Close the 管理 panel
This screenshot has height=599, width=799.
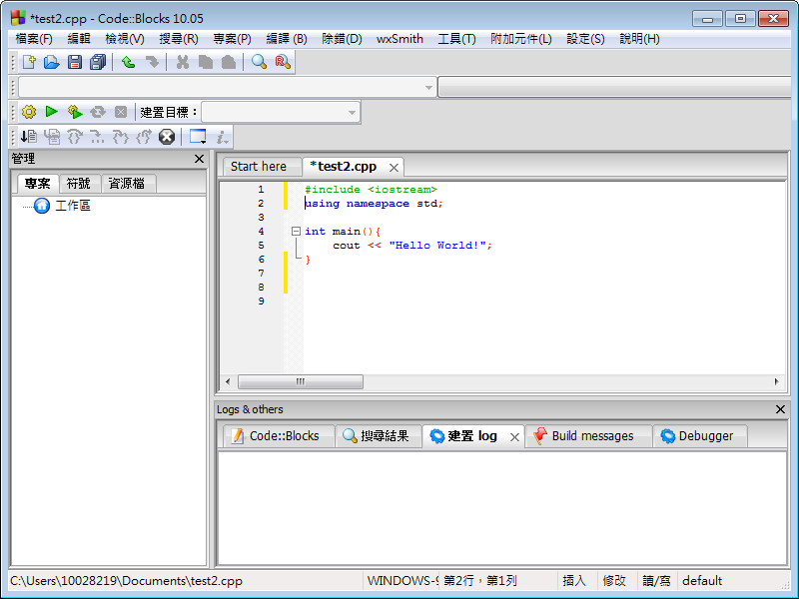pyautogui.click(x=199, y=159)
